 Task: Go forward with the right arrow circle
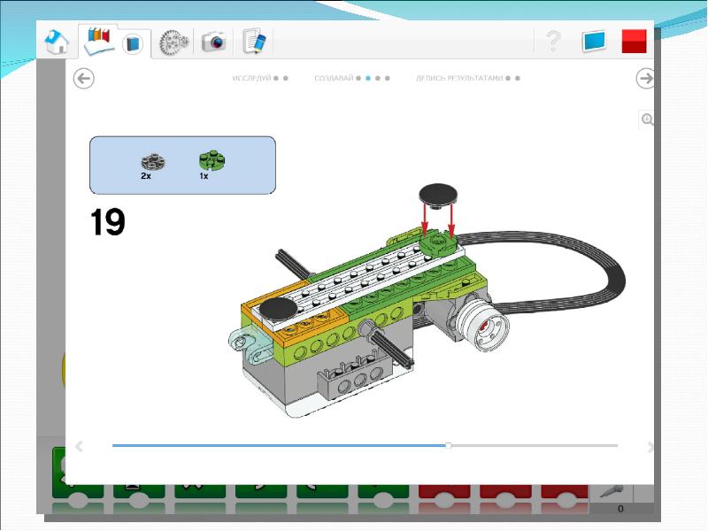[646, 79]
